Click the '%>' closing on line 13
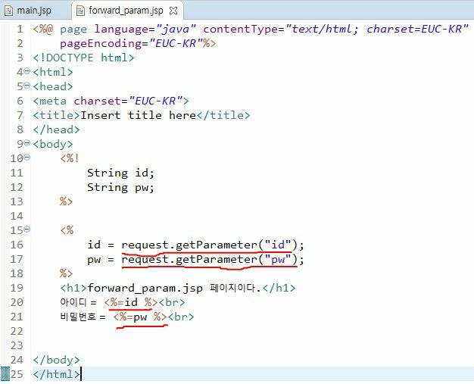474x384 pixels. (x=66, y=201)
